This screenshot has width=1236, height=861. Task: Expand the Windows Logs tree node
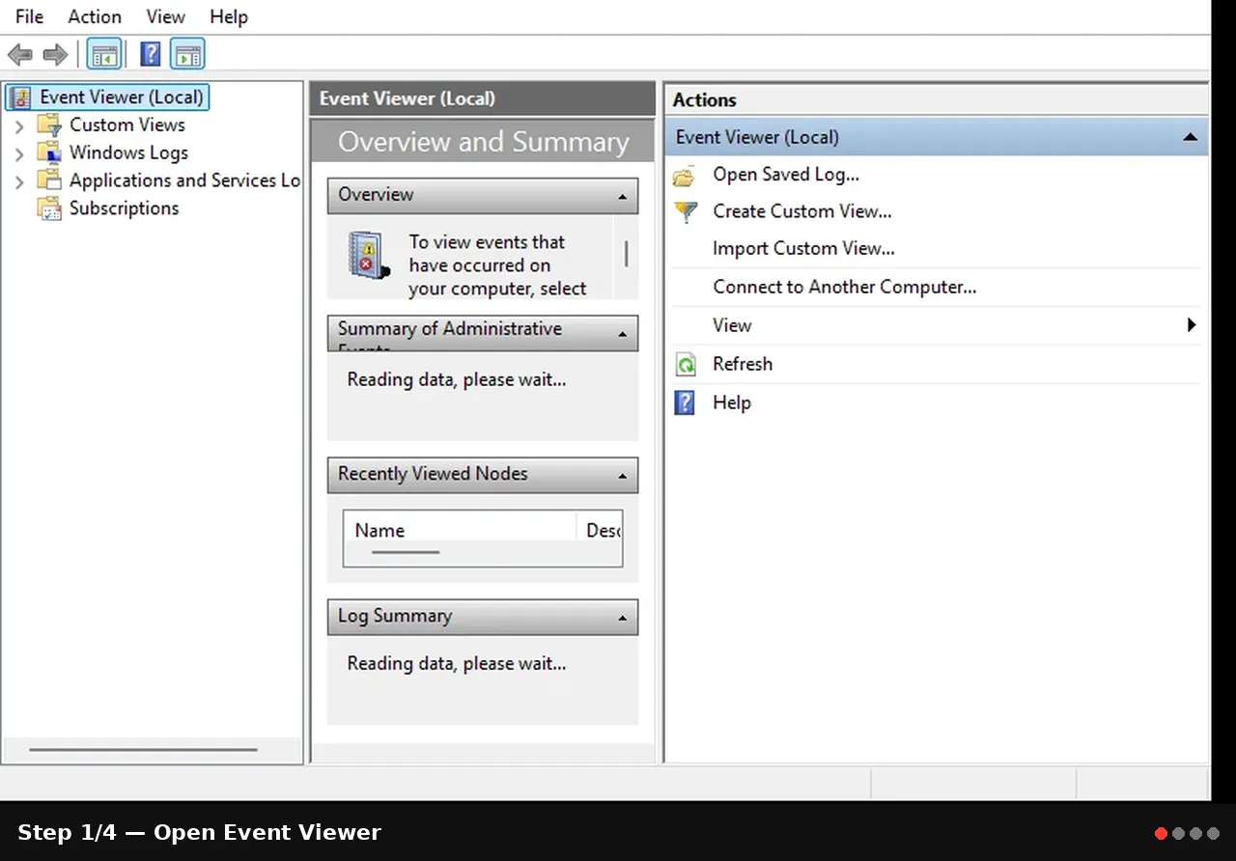pyautogui.click(x=19, y=153)
